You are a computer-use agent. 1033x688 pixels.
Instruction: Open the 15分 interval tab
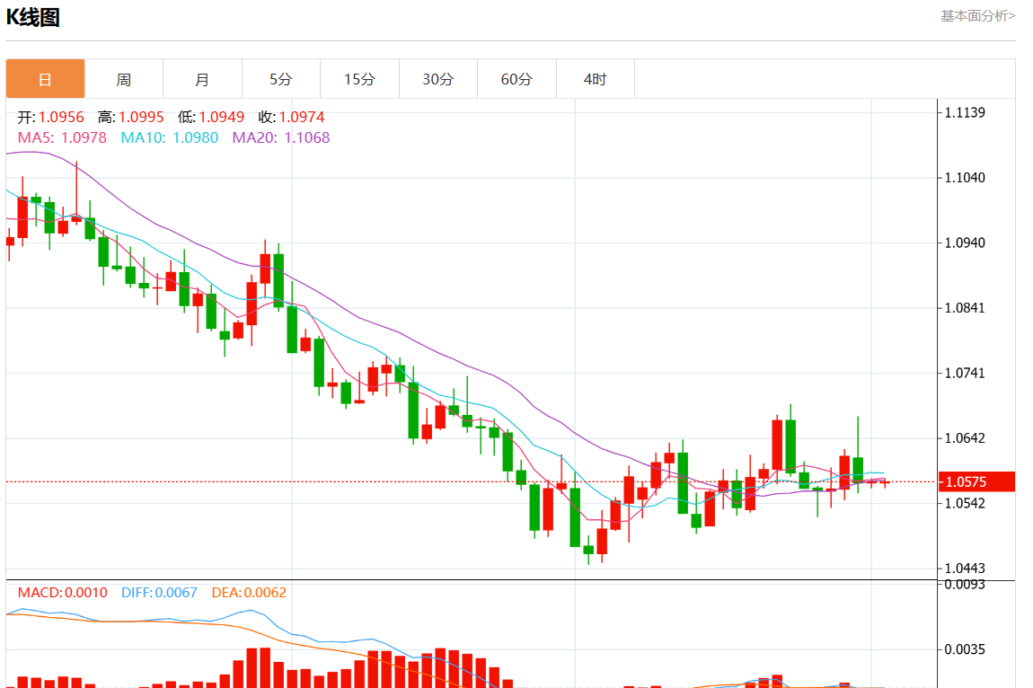359,79
